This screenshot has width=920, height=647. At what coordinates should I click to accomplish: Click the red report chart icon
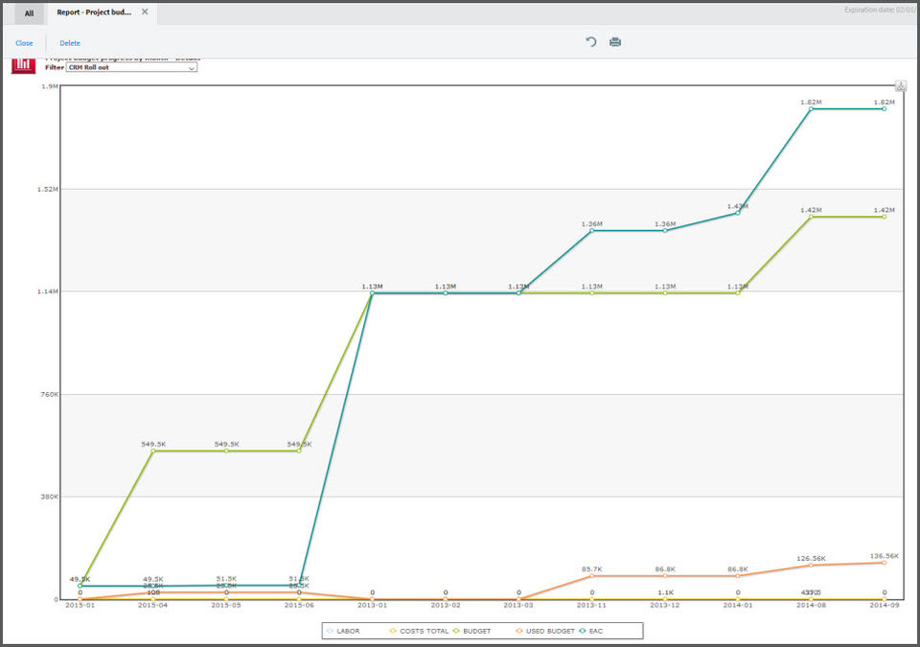[24, 66]
